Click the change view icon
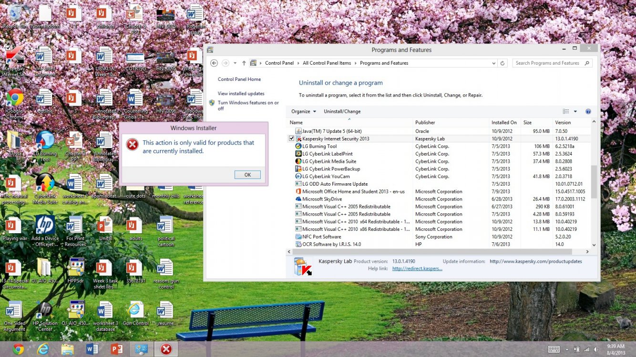The image size is (636, 357). 566,111
